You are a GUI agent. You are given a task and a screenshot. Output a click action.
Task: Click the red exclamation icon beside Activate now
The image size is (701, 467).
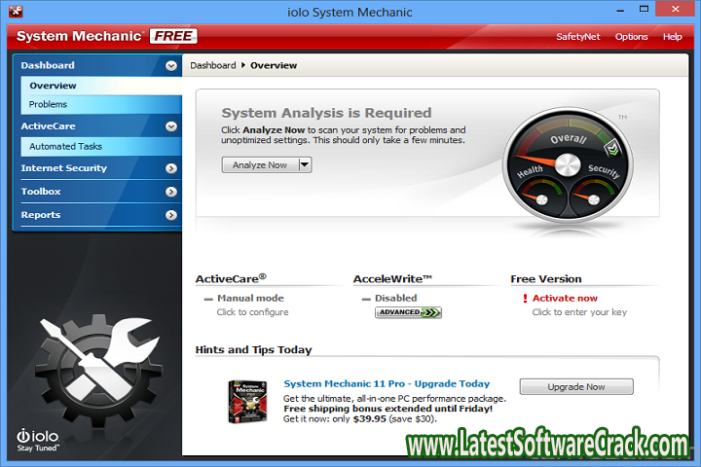[x=525, y=299]
